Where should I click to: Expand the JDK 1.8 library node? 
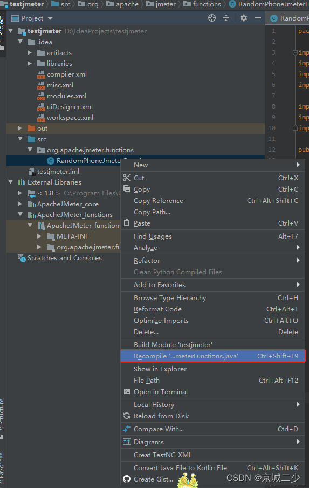(20, 193)
